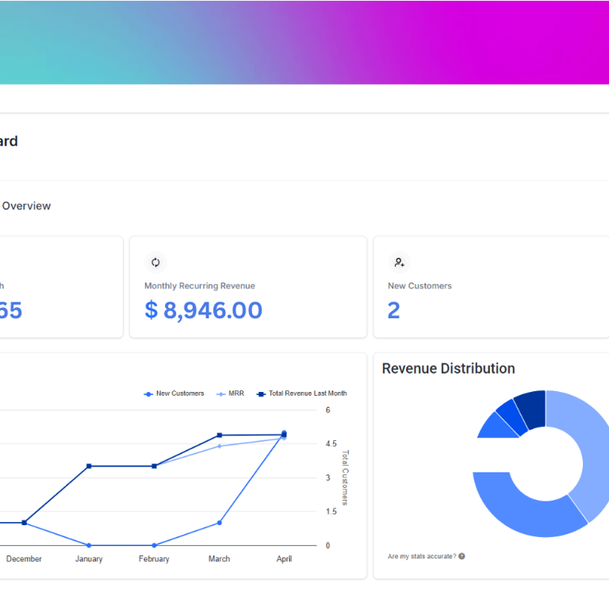Click the New Customers count 2
Screen dimensions: 609x595
393,310
